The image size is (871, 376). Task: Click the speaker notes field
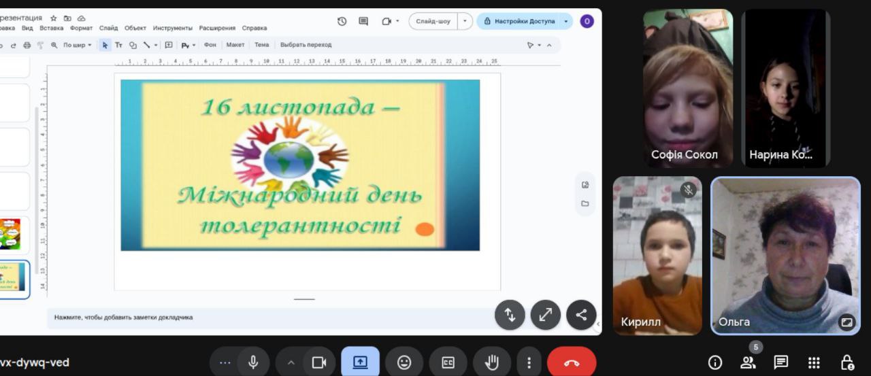tap(272, 317)
